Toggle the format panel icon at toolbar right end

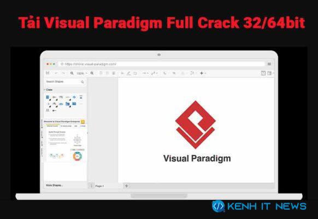(x=269, y=73)
